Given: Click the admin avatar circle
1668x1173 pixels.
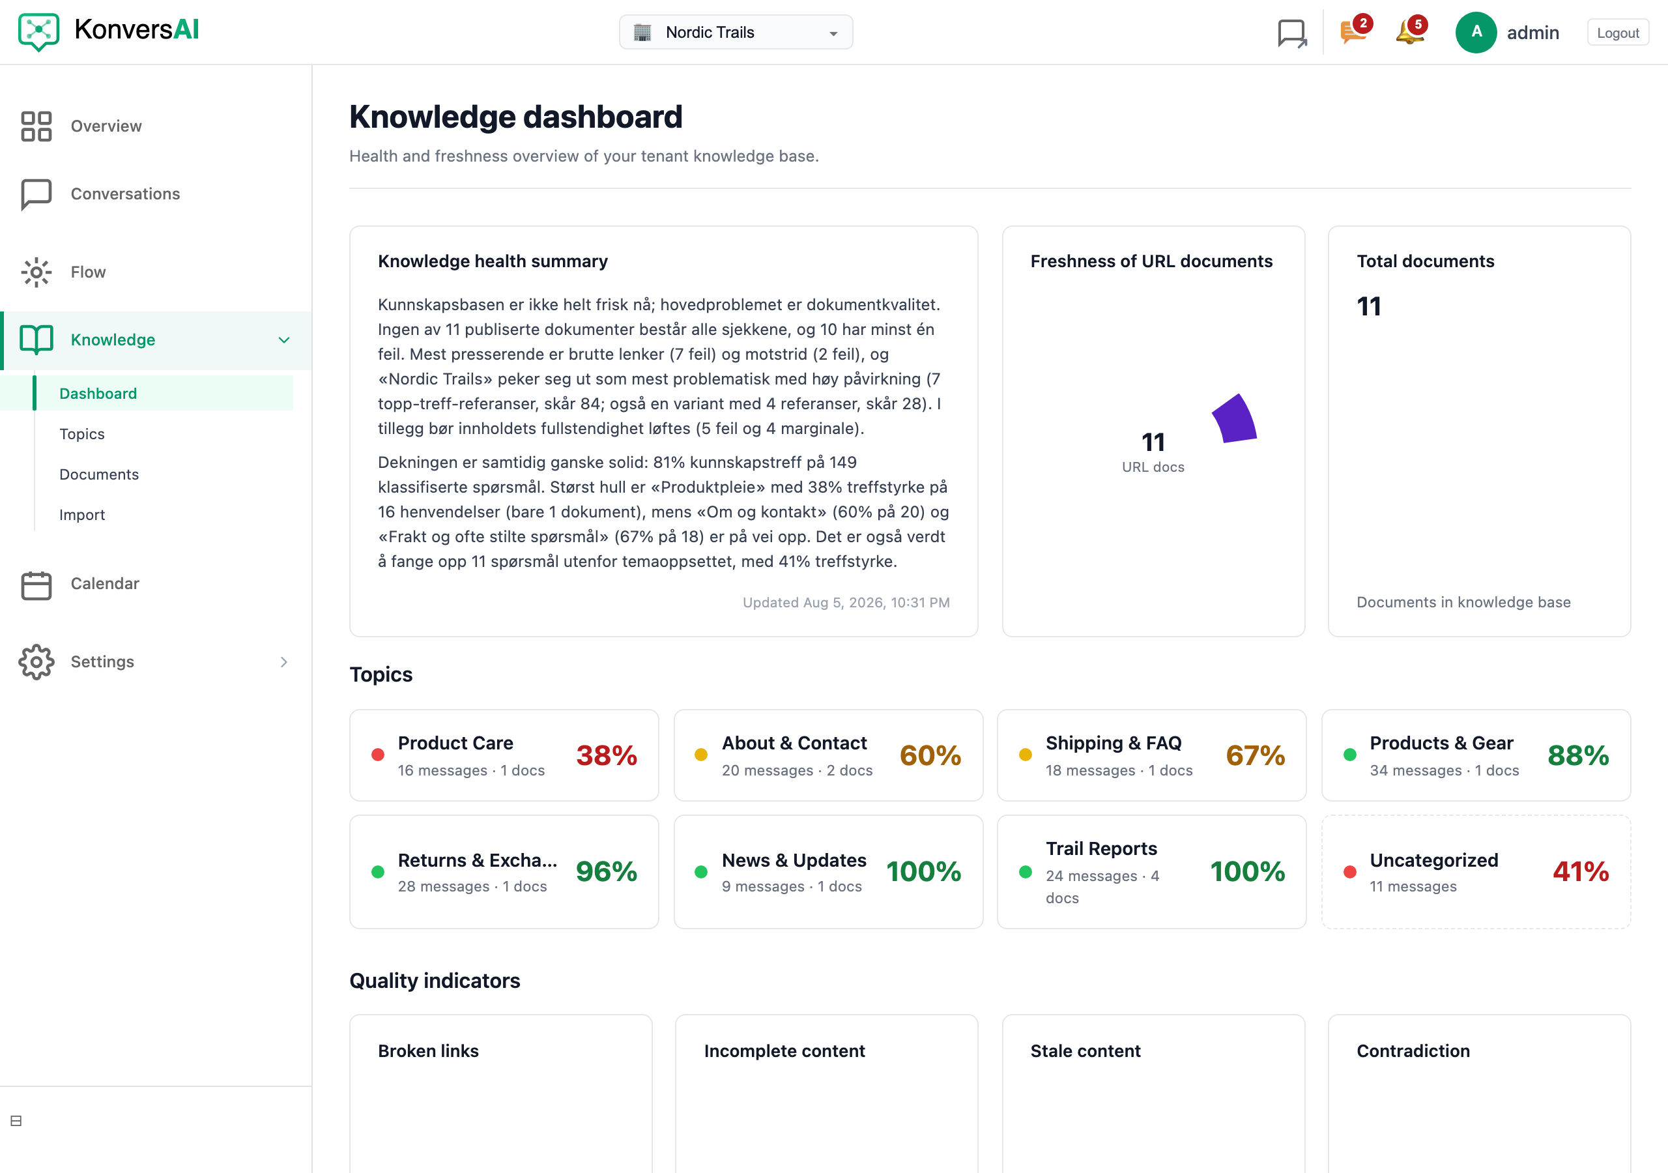Looking at the screenshot, I should coord(1476,32).
